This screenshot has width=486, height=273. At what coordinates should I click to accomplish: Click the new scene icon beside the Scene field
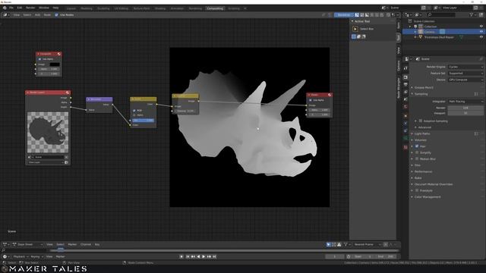tap(424, 8)
